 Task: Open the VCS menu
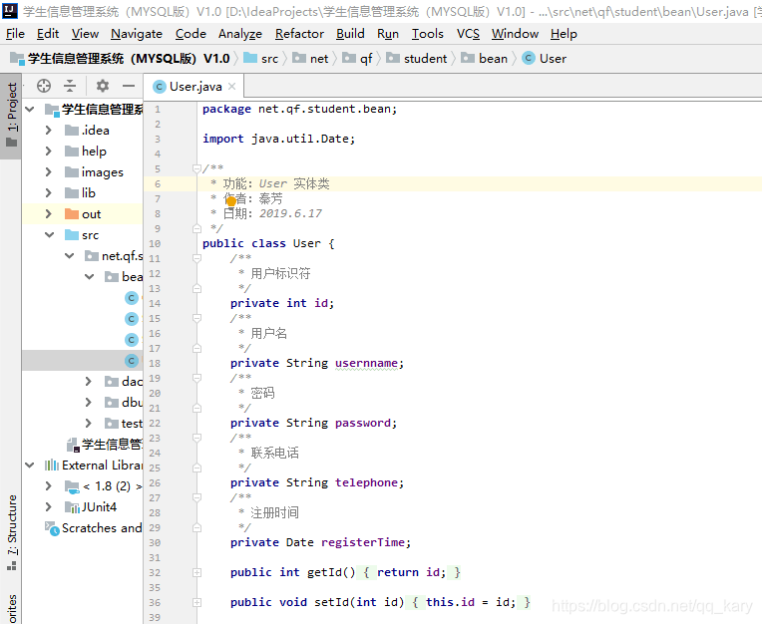468,34
